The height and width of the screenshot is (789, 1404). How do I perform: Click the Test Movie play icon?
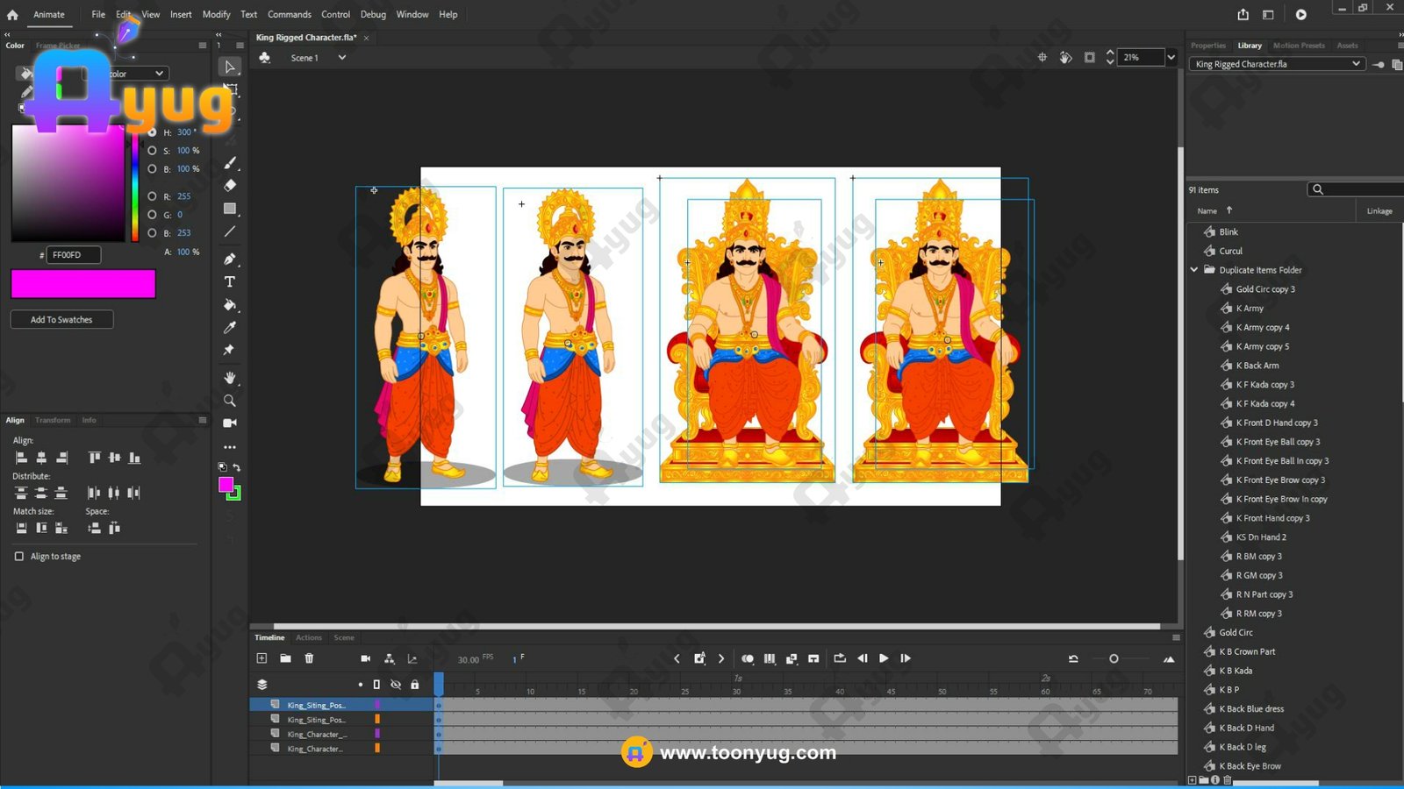coord(1301,14)
